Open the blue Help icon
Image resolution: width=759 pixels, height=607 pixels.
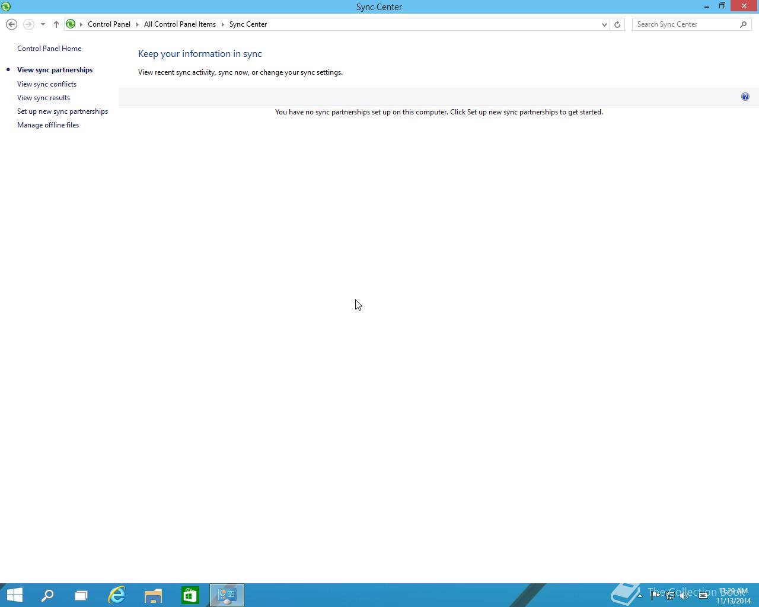pyautogui.click(x=745, y=97)
